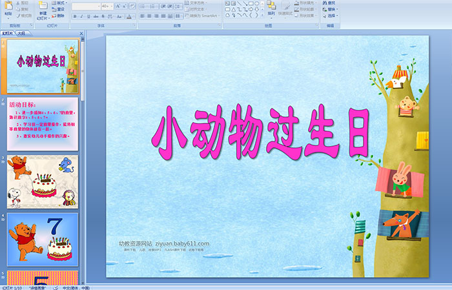This screenshot has width=452, height=290.
Task: Open the 替换 replace dropdown
Action: pyautogui.click(x=331, y=9)
